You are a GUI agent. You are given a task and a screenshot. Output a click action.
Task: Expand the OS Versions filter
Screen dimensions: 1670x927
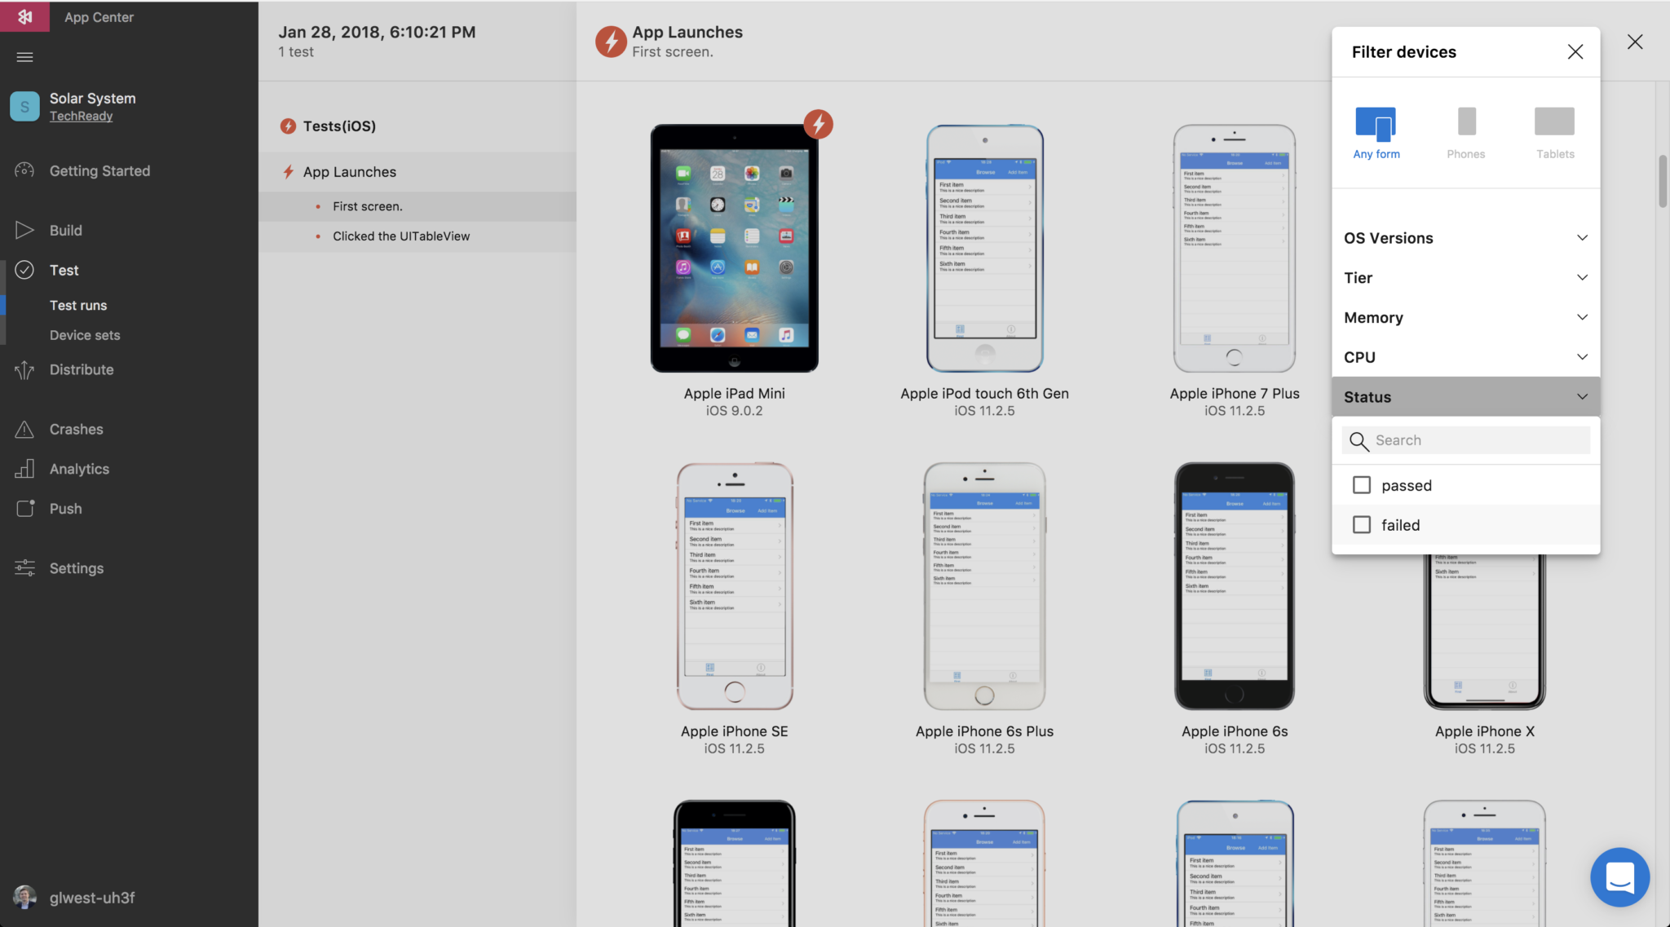[1465, 237]
